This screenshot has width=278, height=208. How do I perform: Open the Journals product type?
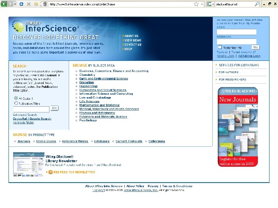(24, 141)
